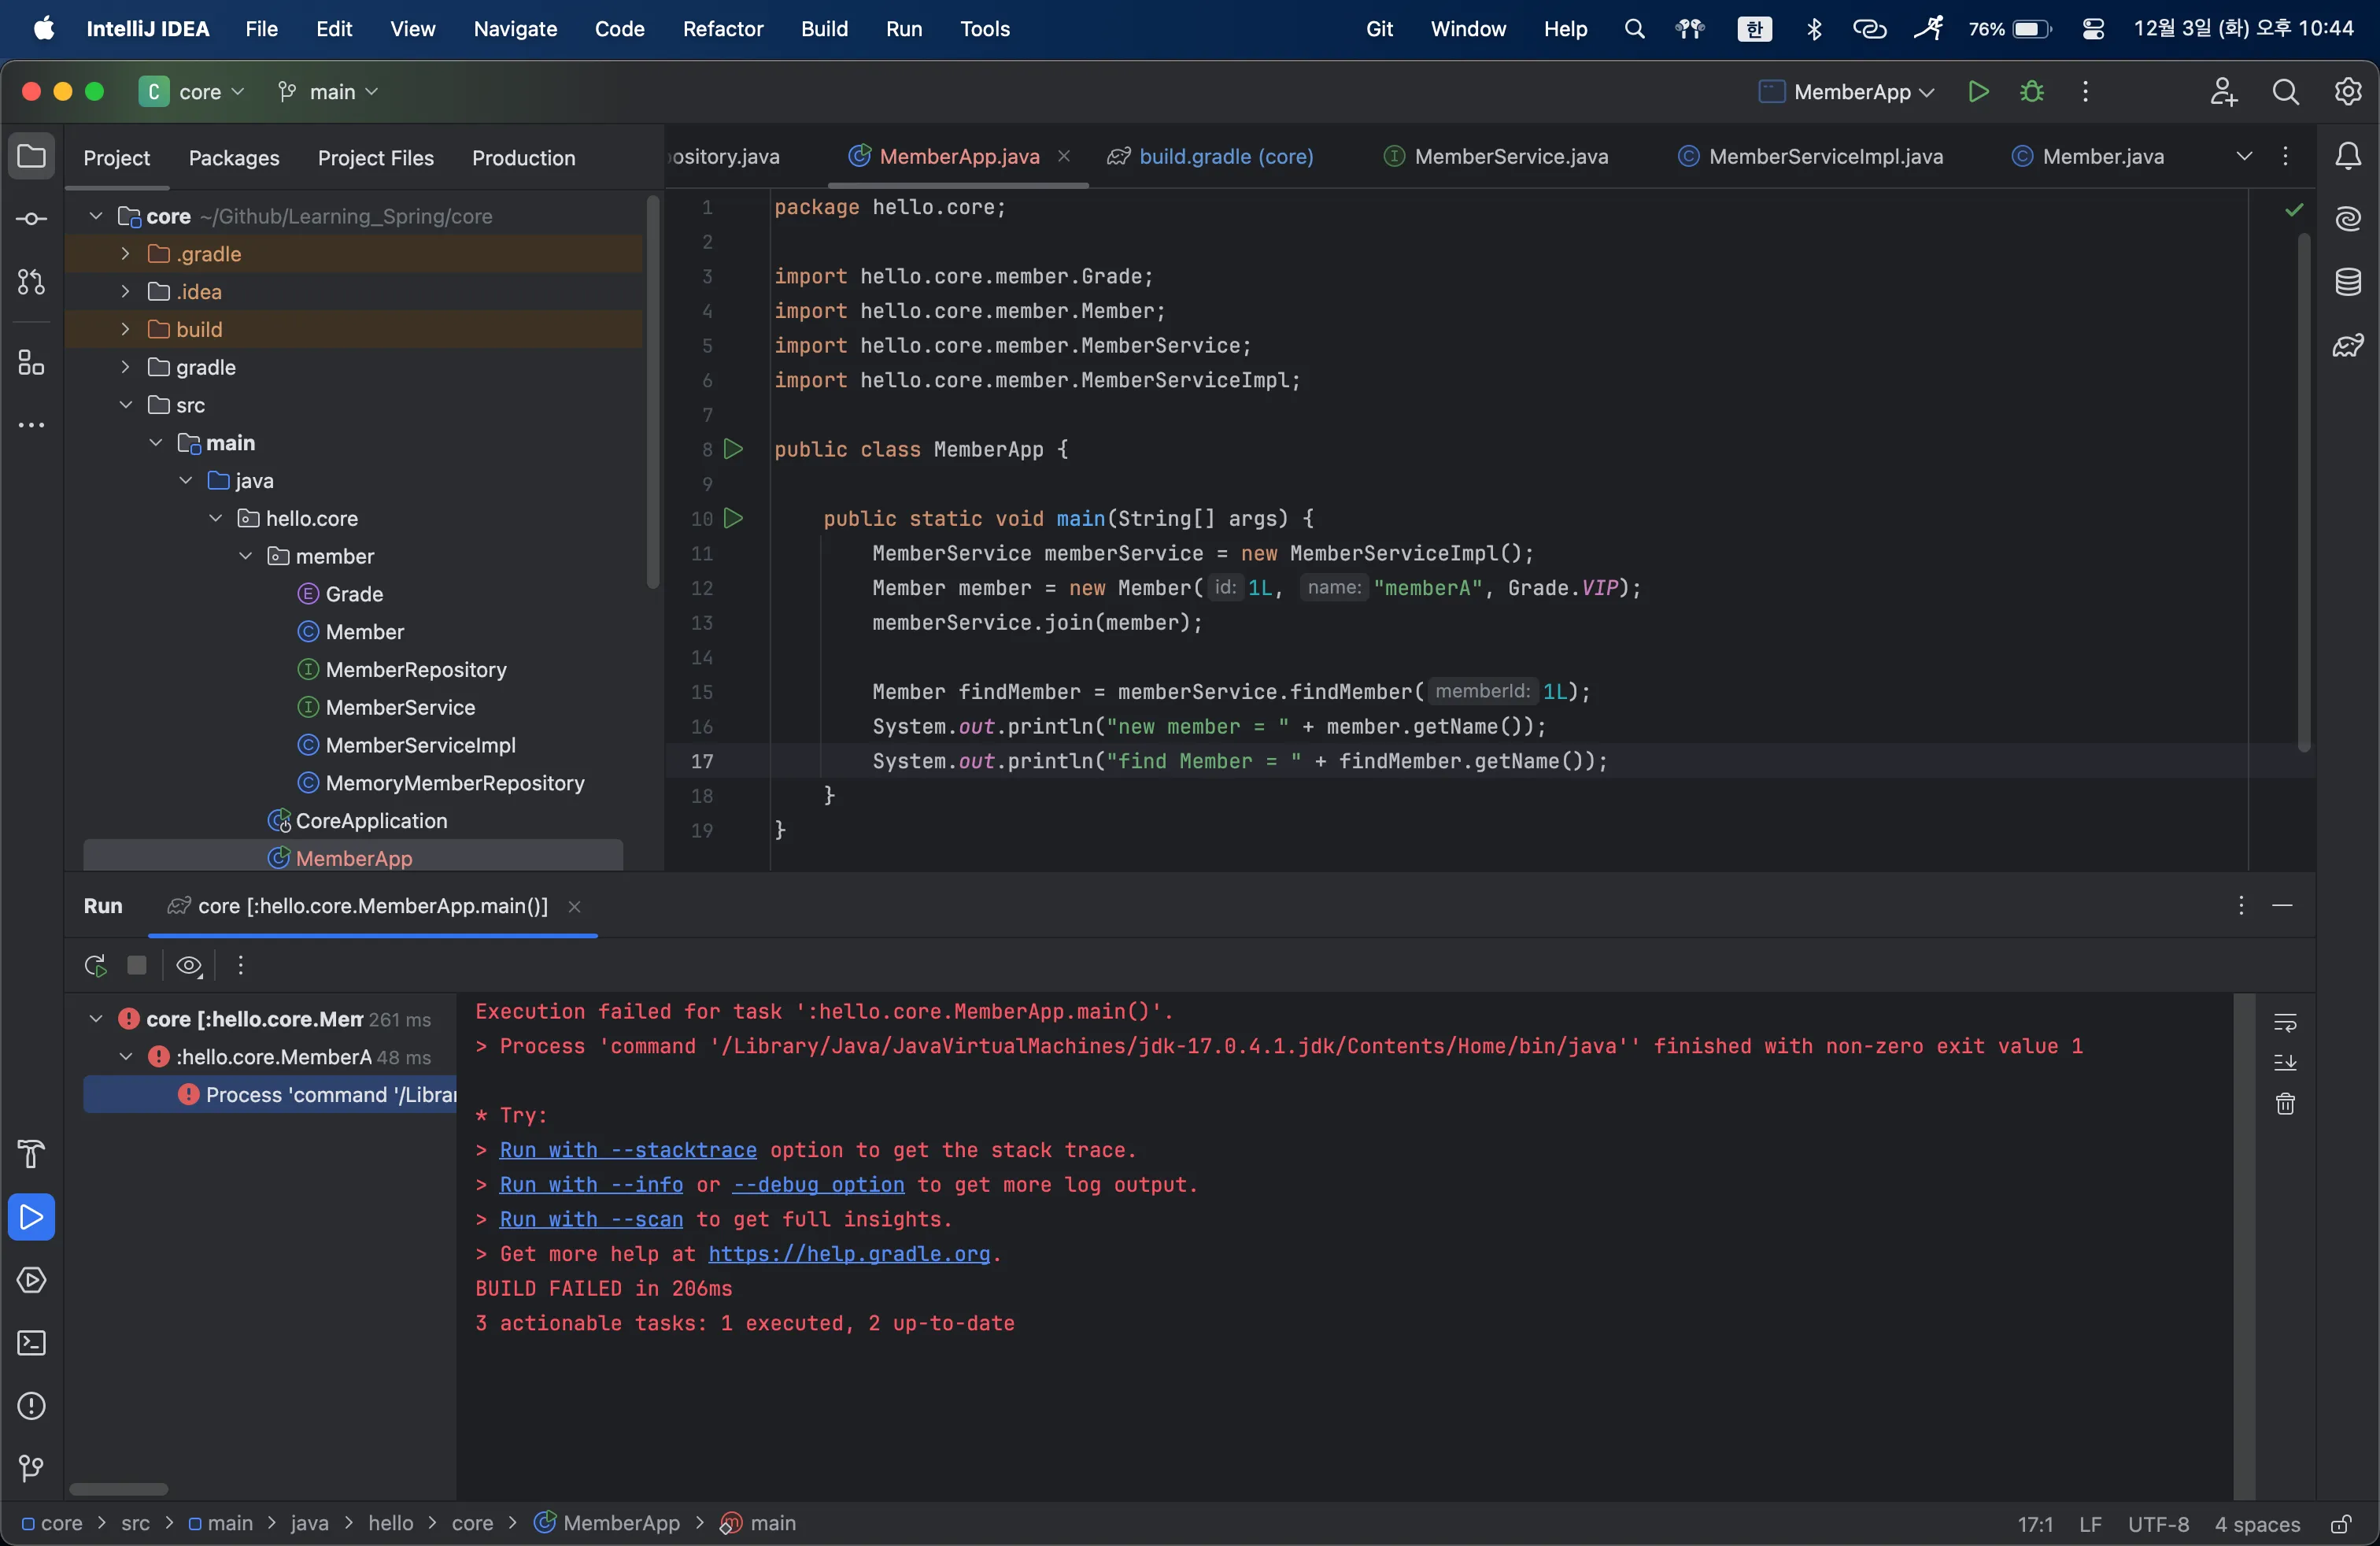Collapse the member package

pyautogui.click(x=245, y=556)
